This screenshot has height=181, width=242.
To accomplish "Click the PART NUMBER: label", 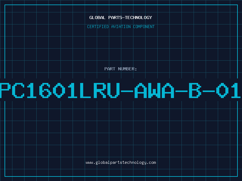I will click(120, 69).
